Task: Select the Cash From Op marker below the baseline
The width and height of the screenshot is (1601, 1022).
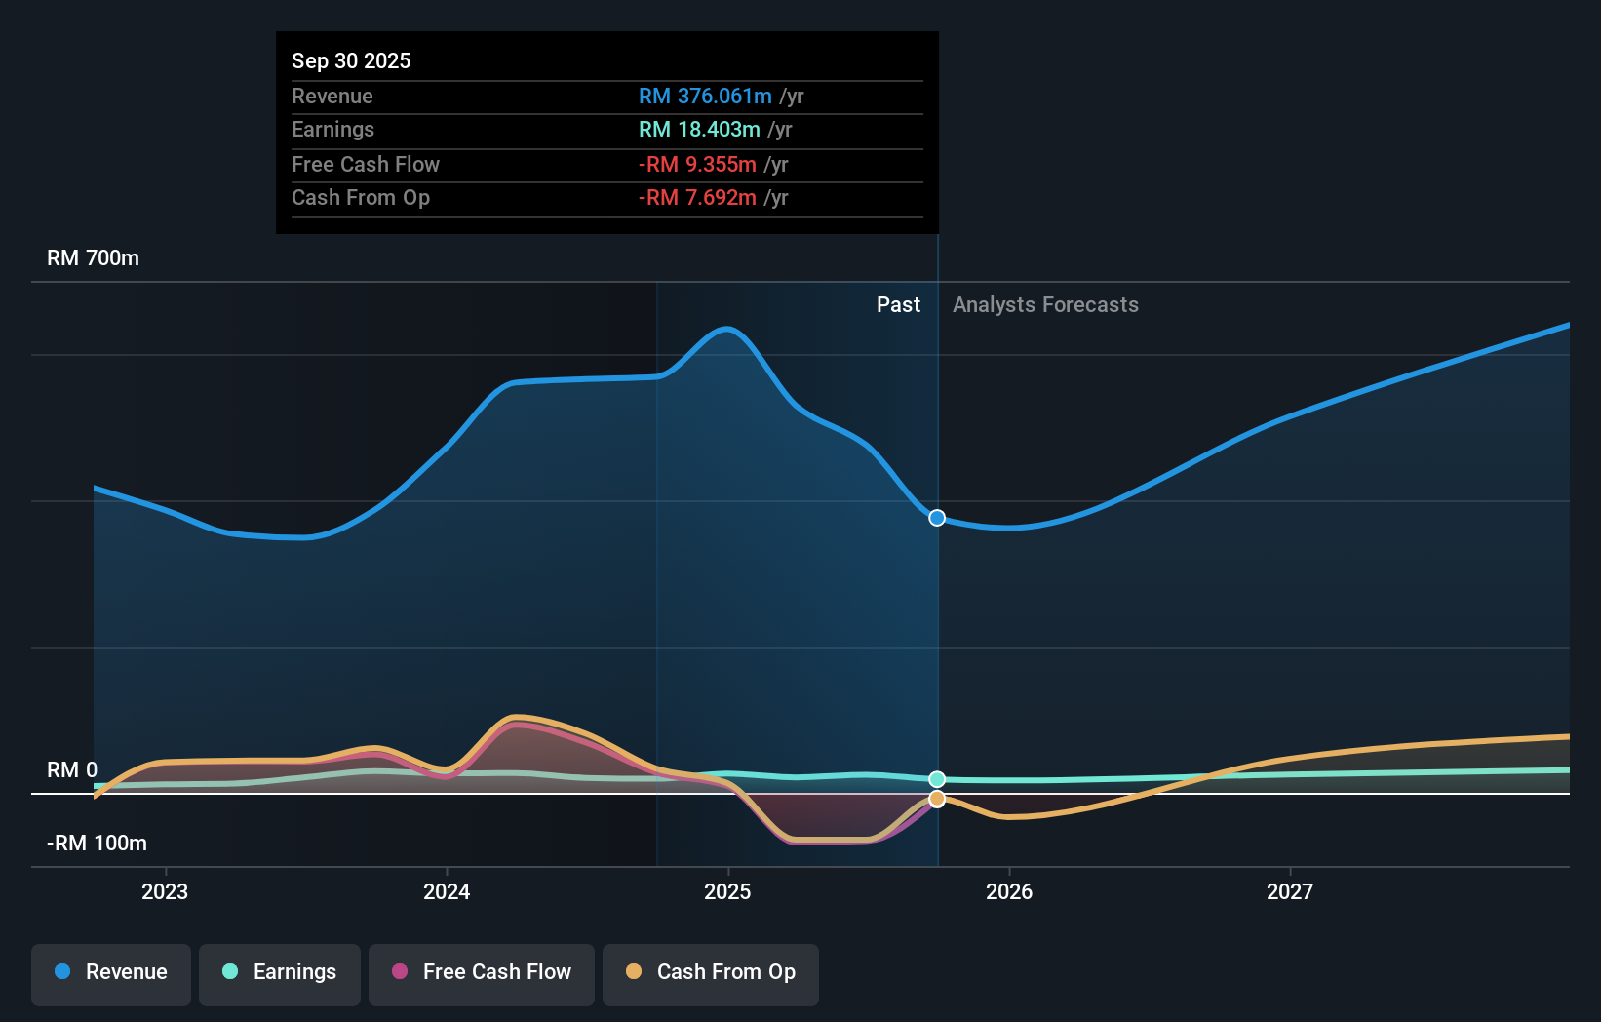Action: click(936, 800)
